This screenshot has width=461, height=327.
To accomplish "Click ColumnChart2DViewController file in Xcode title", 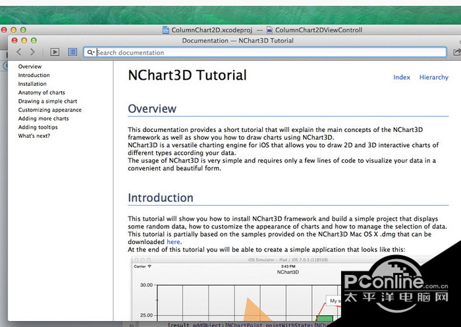I will pos(315,30).
